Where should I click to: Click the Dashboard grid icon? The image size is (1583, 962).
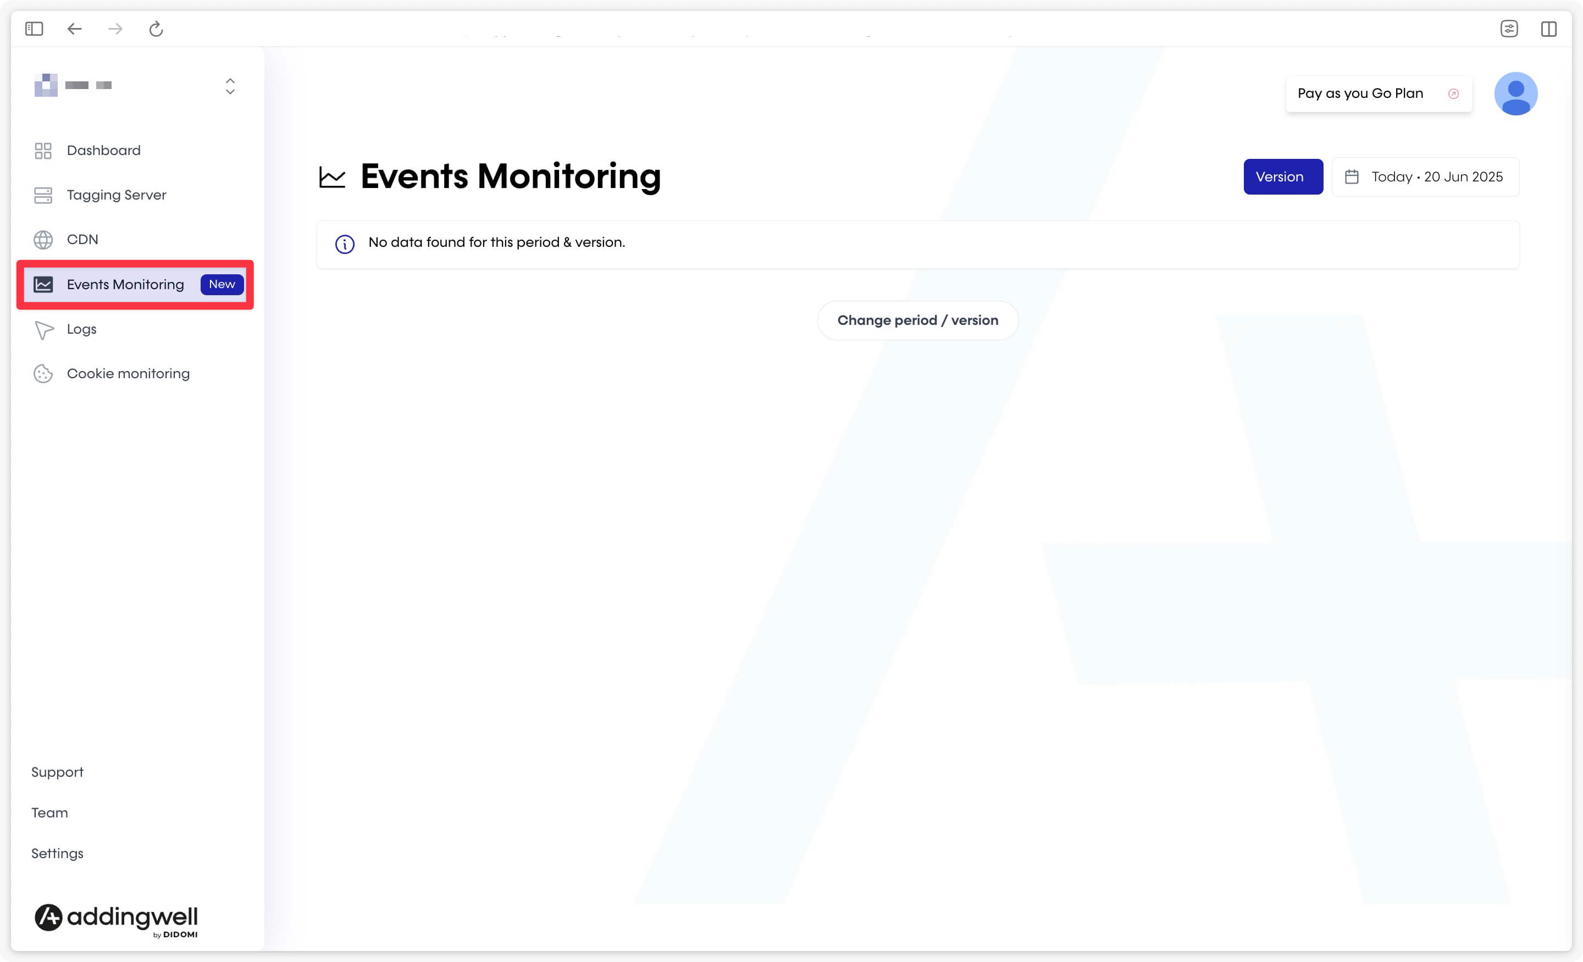pos(43,151)
